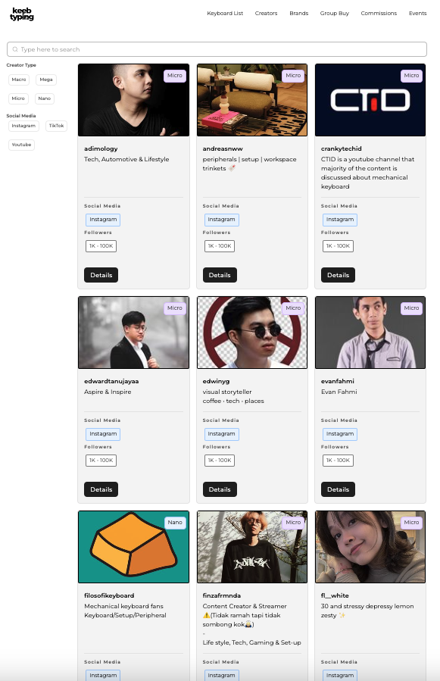Click the keeb typing logo

coord(22,14)
